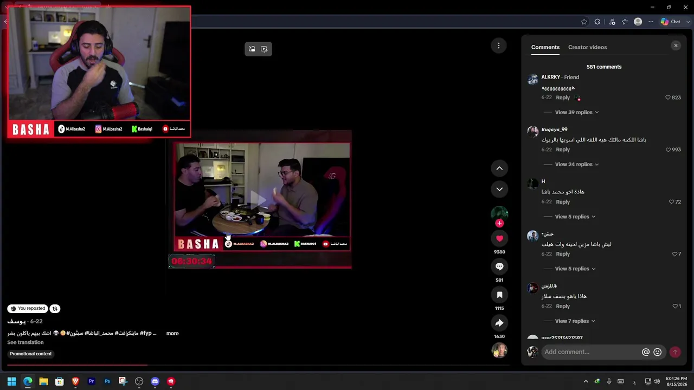
Task: Open the browser settings and more menu
Action: [x=651, y=22]
